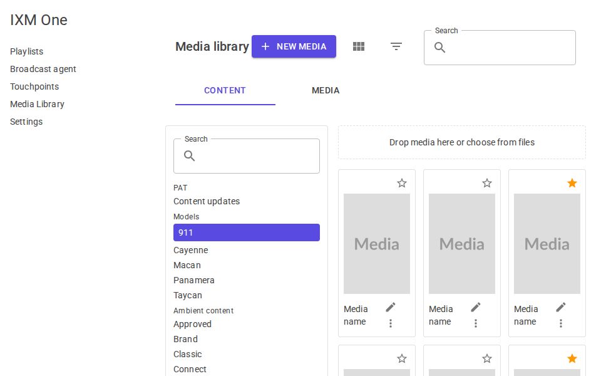601x376 pixels.
Task: Click the filter icon beside grid view
Action: pyautogui.click(x=396, y=46)
